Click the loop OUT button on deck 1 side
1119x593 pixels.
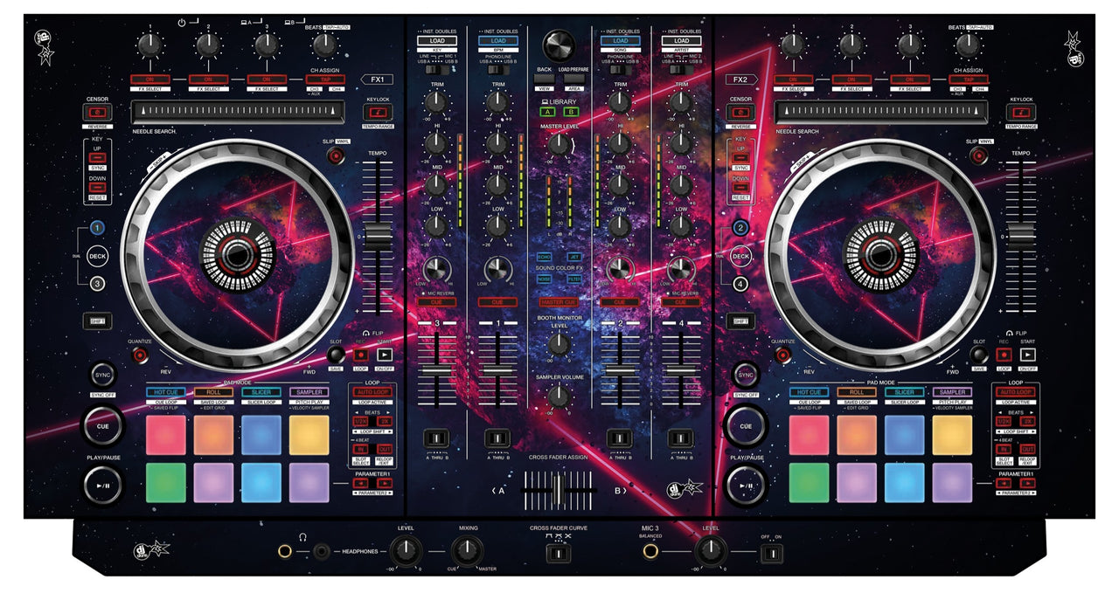click(384, 449)
